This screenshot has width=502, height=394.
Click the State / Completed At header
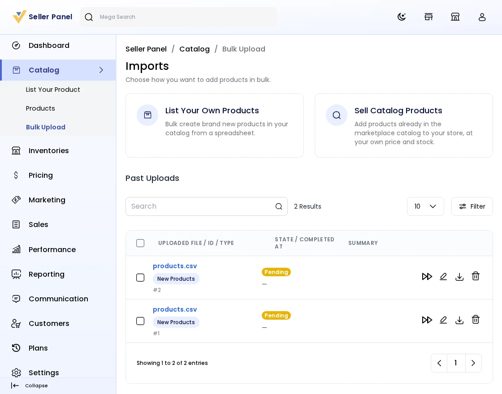click(x=304, y=243)
